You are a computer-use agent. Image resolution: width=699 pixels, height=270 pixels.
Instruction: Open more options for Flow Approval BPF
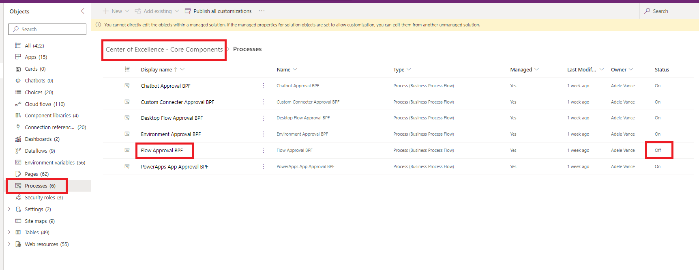[x=263, y=150]
